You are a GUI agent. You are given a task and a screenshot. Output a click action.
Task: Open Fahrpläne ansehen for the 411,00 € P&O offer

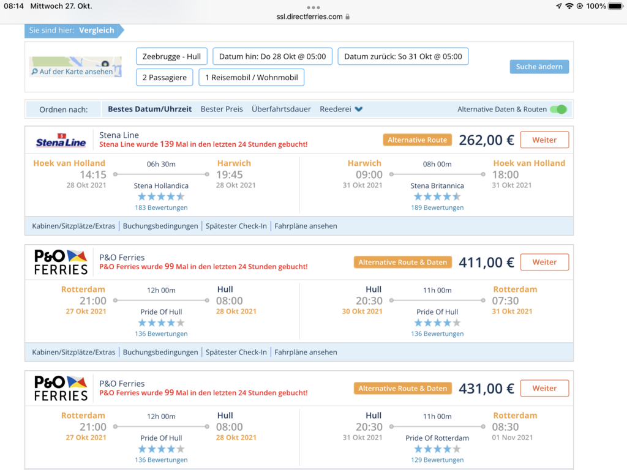[306, 352]
